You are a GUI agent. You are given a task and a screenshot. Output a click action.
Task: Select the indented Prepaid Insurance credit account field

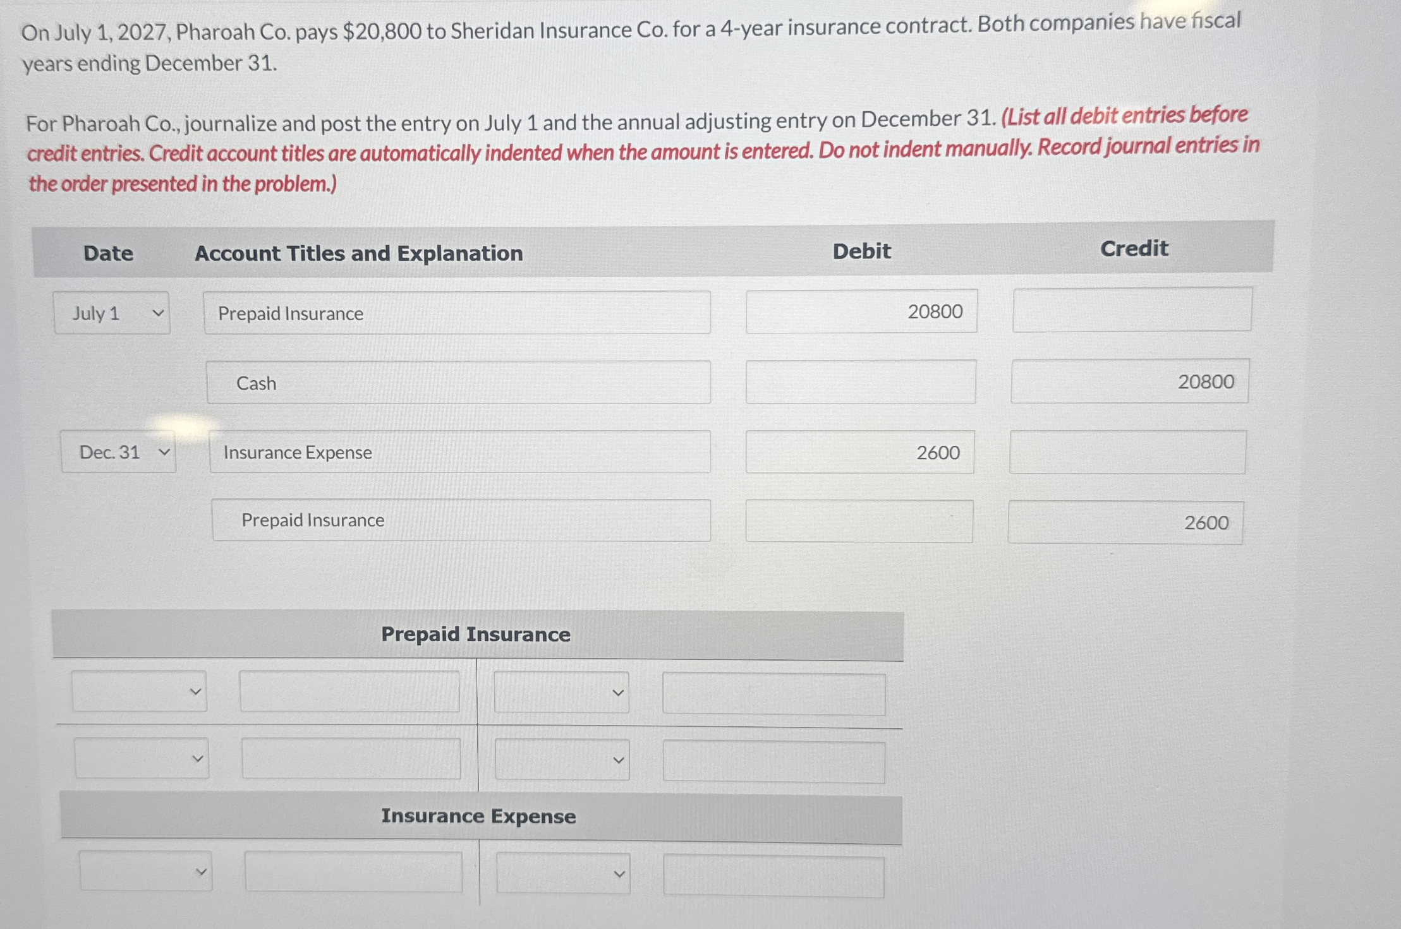461,520
